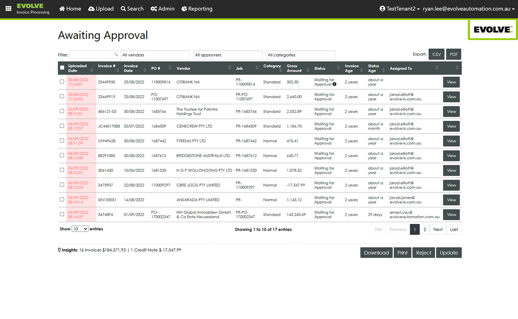This screenshot has height=319, width=518.
Task: Select checkbox for invoice 23449913
Action: click(x=62, y=96)
